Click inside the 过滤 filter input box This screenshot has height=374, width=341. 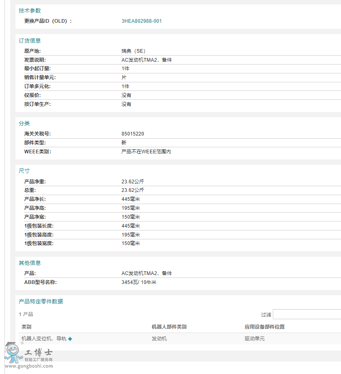click(x=306, y=314)
